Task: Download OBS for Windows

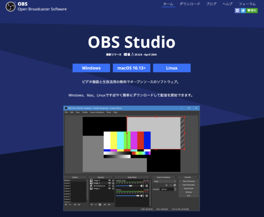Action: (91, 68)
